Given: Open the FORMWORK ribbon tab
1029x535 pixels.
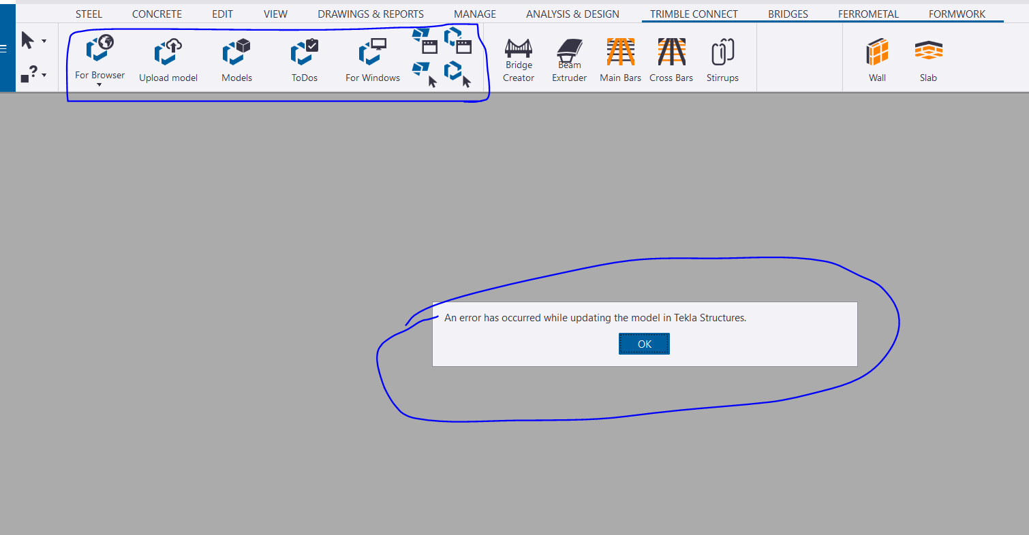Looking at the screenshot, I should click(x=957, y=14).
